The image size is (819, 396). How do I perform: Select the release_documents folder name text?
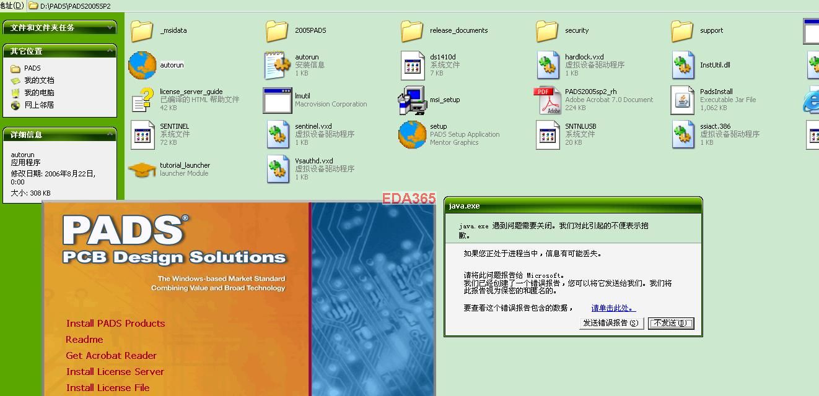coord(458,30)
